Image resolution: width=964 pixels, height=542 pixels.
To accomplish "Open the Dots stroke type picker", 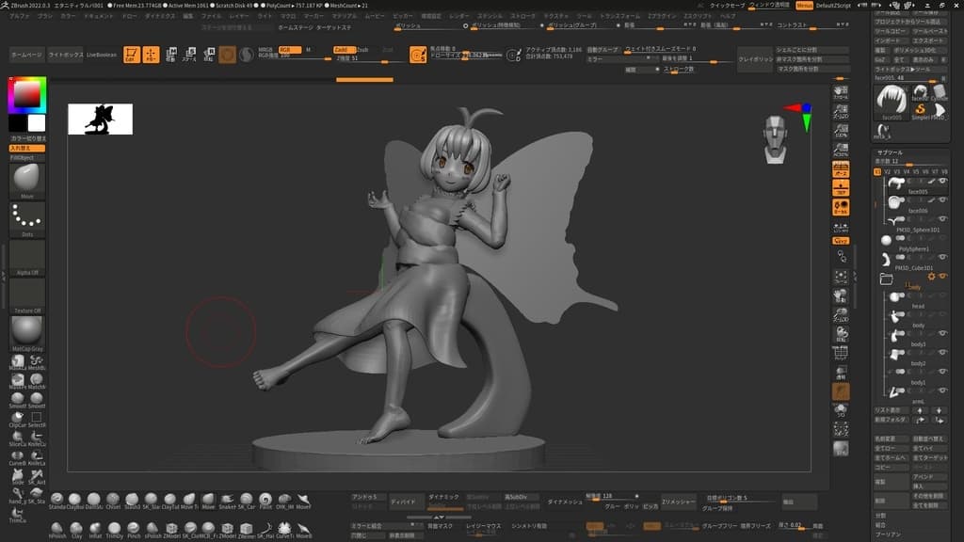I will click(x=27, y=220).
